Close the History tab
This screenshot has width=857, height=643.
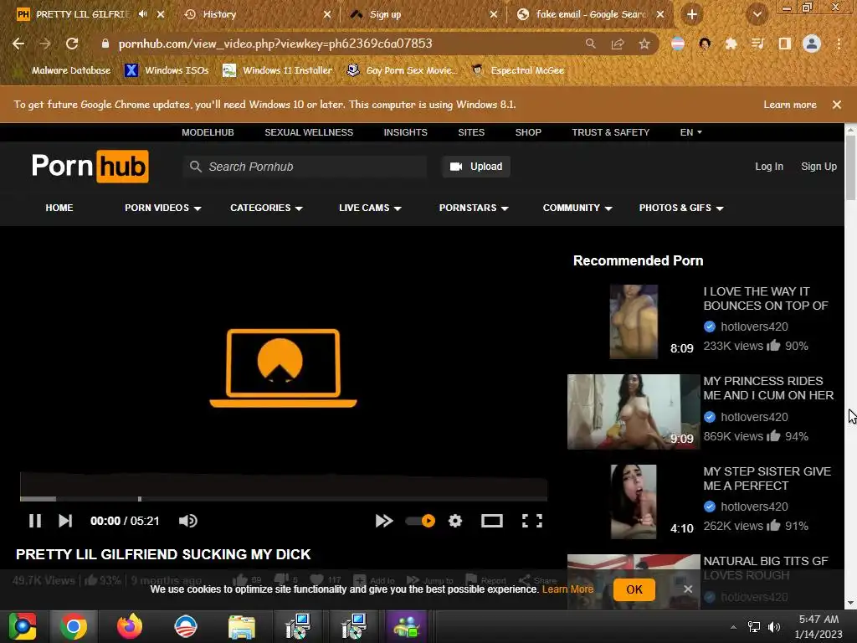(327, 15)
